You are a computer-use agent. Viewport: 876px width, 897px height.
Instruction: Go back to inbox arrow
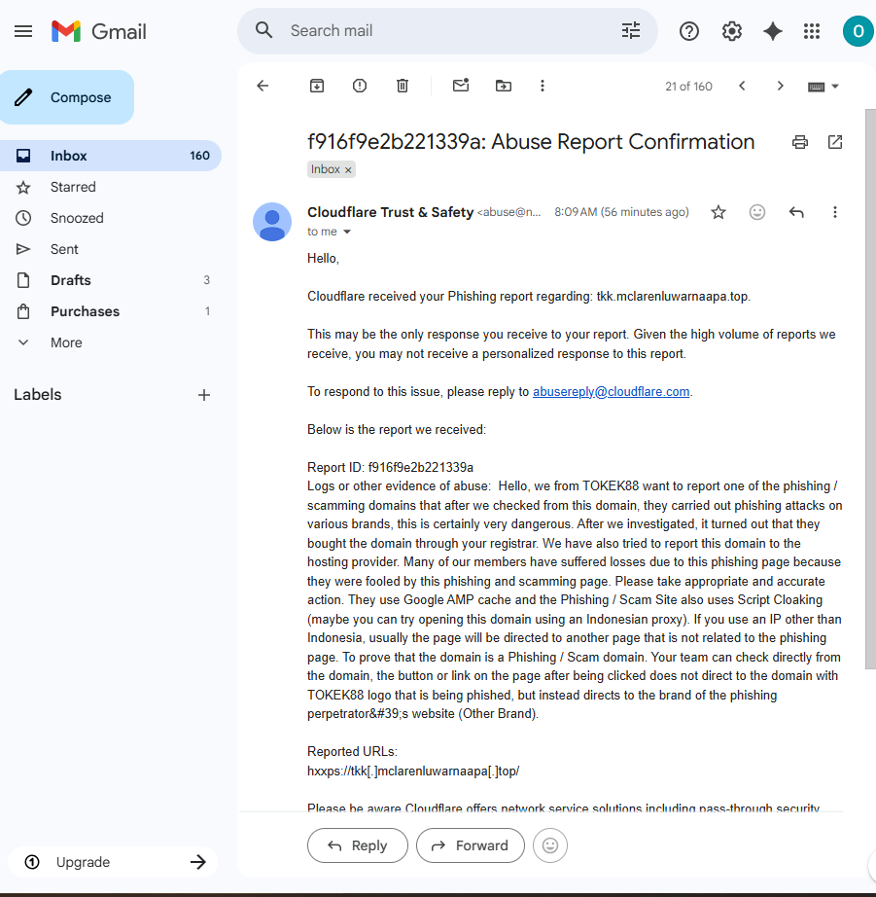click(x=263, y=86)
